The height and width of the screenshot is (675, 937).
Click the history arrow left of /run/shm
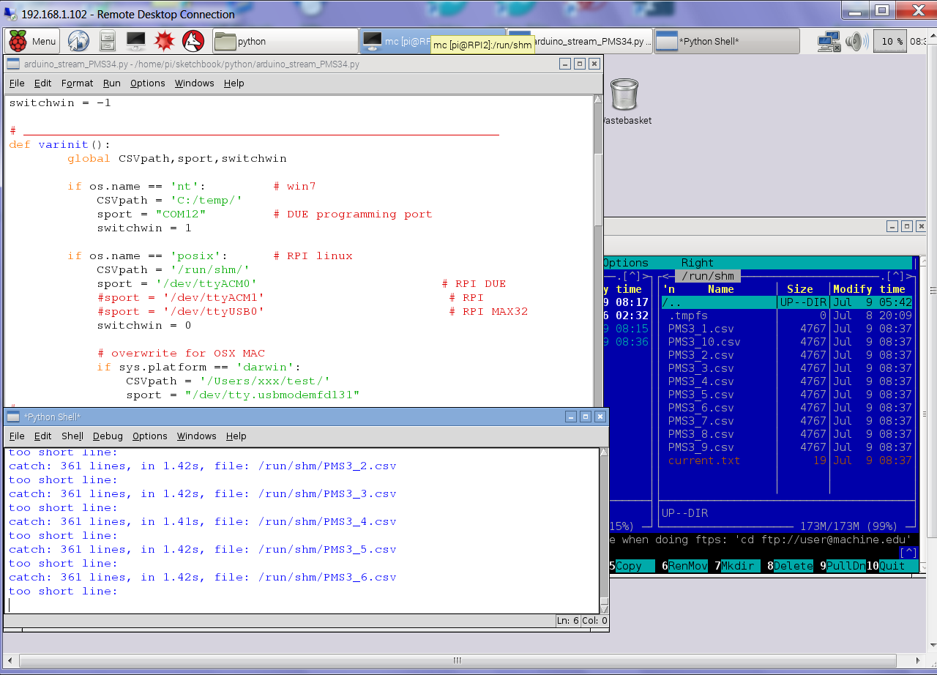pyautogui.click(x=666, y=276)
